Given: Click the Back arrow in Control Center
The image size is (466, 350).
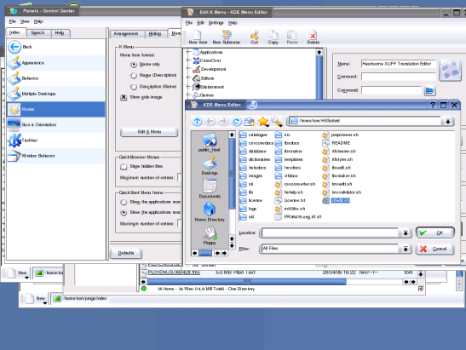Looking at the screenshot, I should tap(14, 47).
